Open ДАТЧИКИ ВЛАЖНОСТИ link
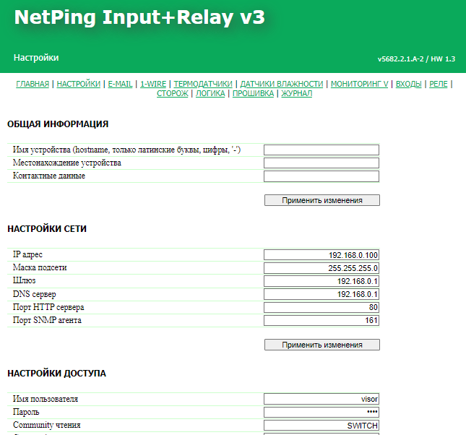Screen dimensions: 466x435 [281, 84]
